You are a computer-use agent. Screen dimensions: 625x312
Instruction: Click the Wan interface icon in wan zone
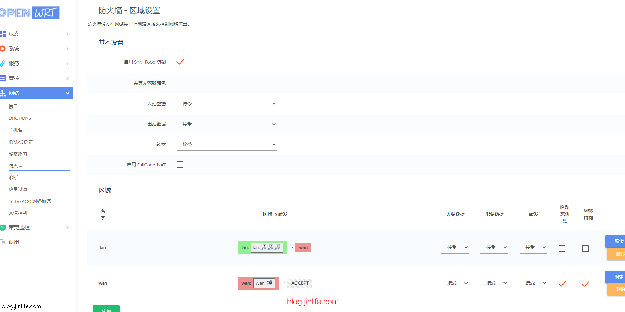click(x=270, y=283)
